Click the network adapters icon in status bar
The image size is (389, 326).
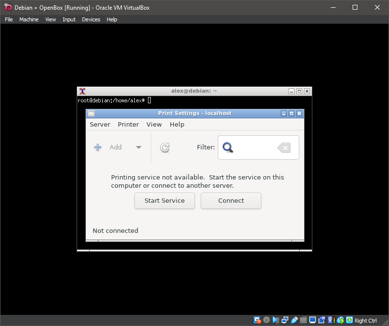284,320
